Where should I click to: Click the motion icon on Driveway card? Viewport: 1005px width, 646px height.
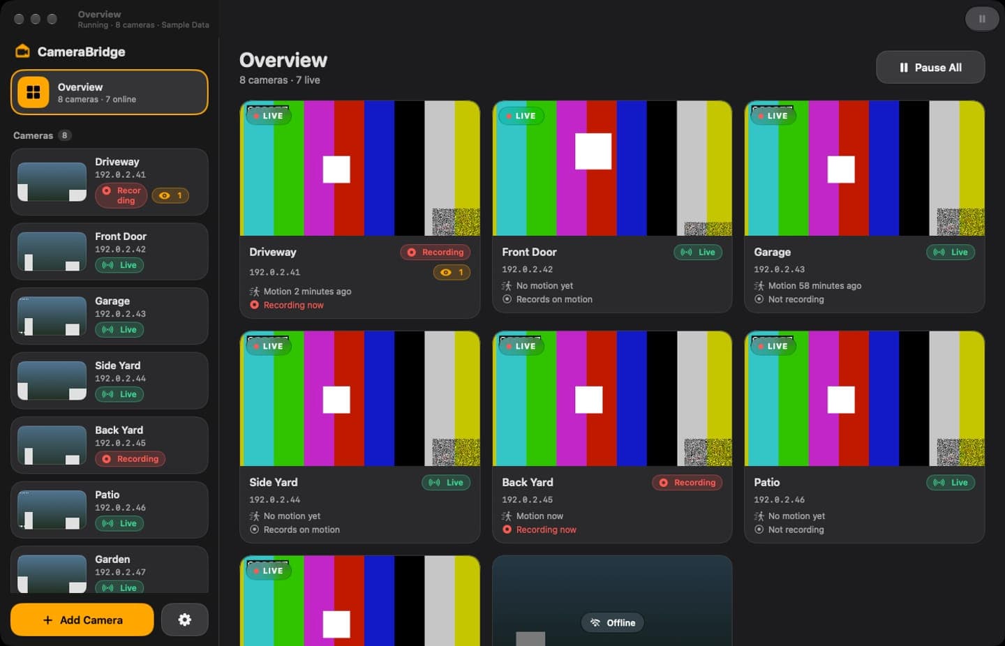[254, 292]
